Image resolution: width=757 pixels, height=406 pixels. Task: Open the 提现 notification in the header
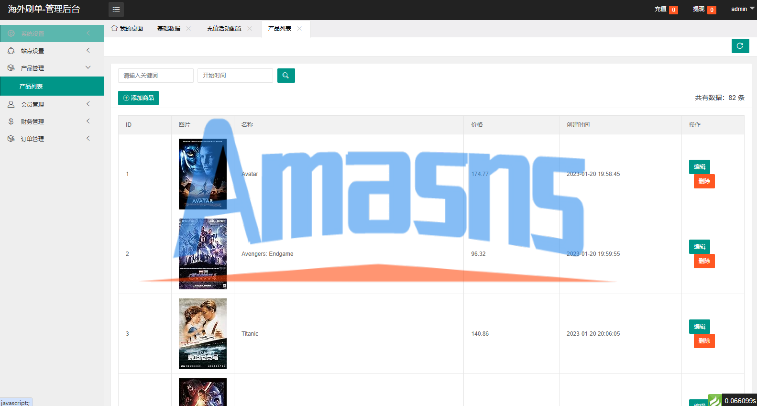[704, 10]
